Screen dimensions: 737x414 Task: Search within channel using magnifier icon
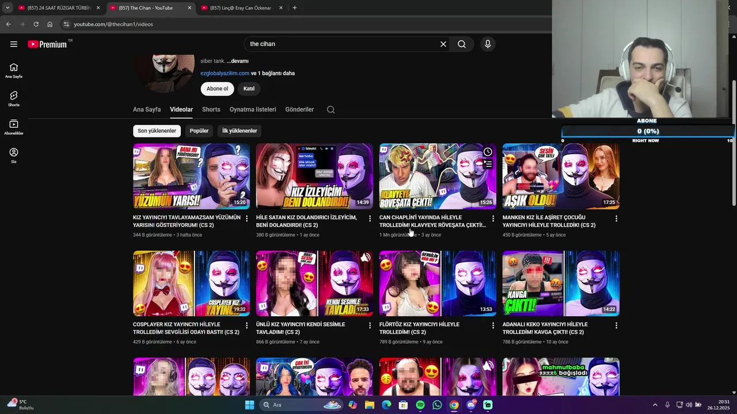tap(330, 109)
